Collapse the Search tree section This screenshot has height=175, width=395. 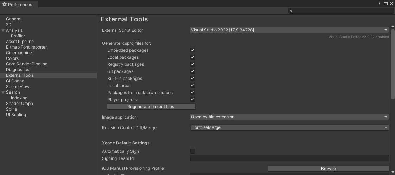3,92
